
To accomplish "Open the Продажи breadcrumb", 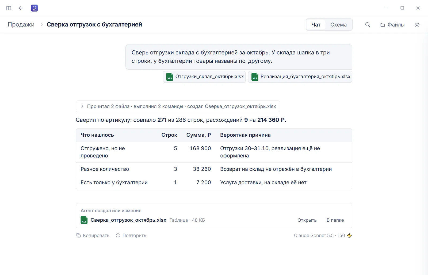I will point(21,24).
